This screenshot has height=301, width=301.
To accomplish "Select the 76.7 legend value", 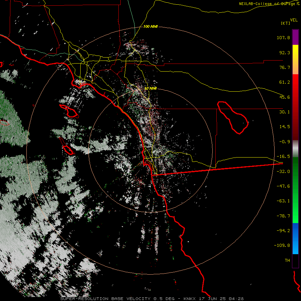I will click(x=285, y=67).
